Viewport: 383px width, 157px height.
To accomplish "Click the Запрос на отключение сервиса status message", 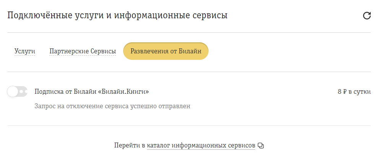I will [112, 106].
